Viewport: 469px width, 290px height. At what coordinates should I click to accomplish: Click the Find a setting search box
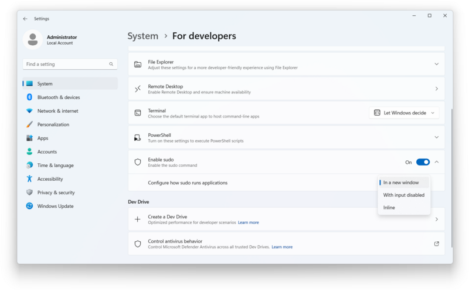click(66, 64)
